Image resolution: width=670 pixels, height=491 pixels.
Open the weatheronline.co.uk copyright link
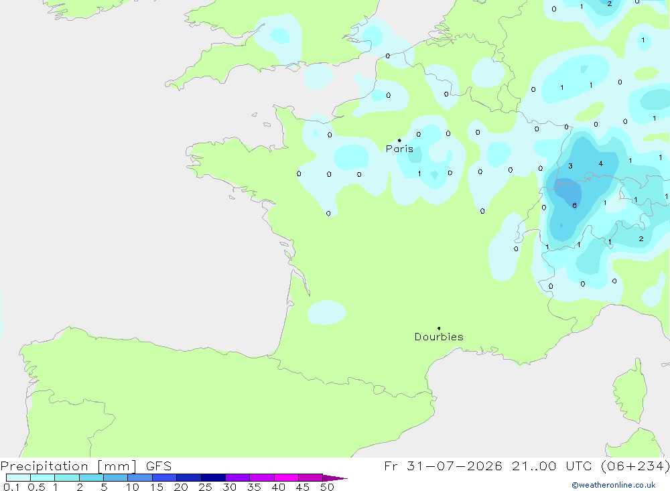tap(614, 485)
